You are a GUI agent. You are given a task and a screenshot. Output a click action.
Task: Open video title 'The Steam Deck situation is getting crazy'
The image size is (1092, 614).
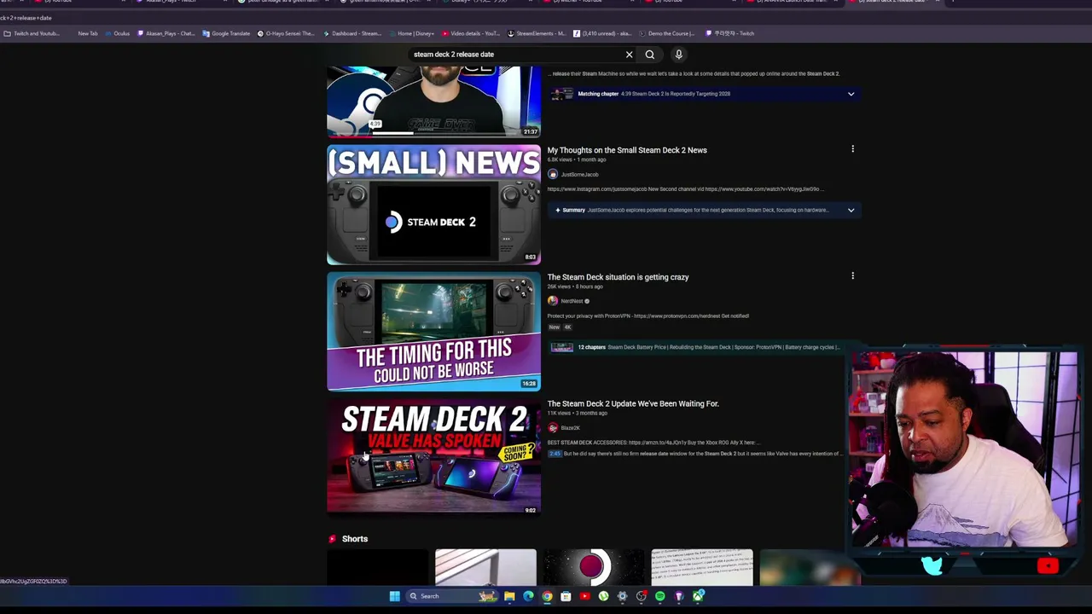tap(618, 277)
